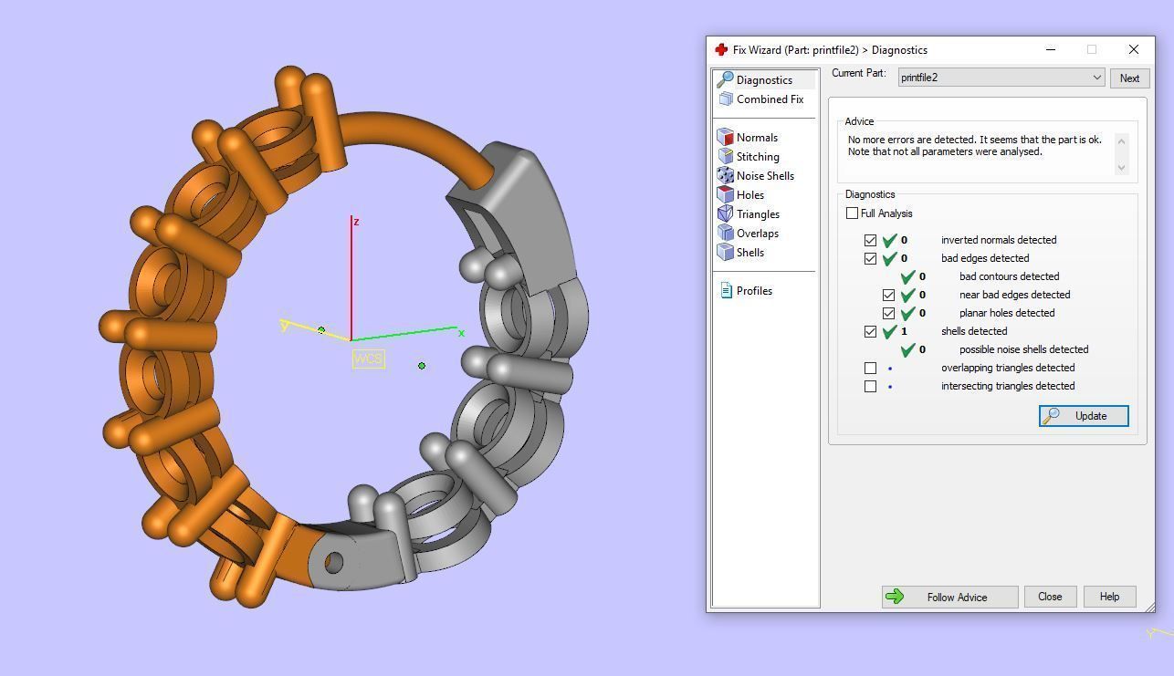Viewport: 1174px width, 676px height.
Task: Open the Holes page
Action: click(x=750, y=195)
